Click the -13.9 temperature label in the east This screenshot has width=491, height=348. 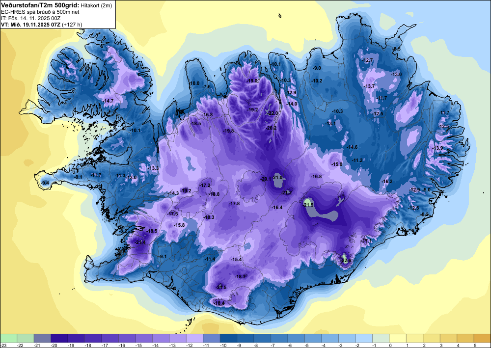[x=437, y=148]
